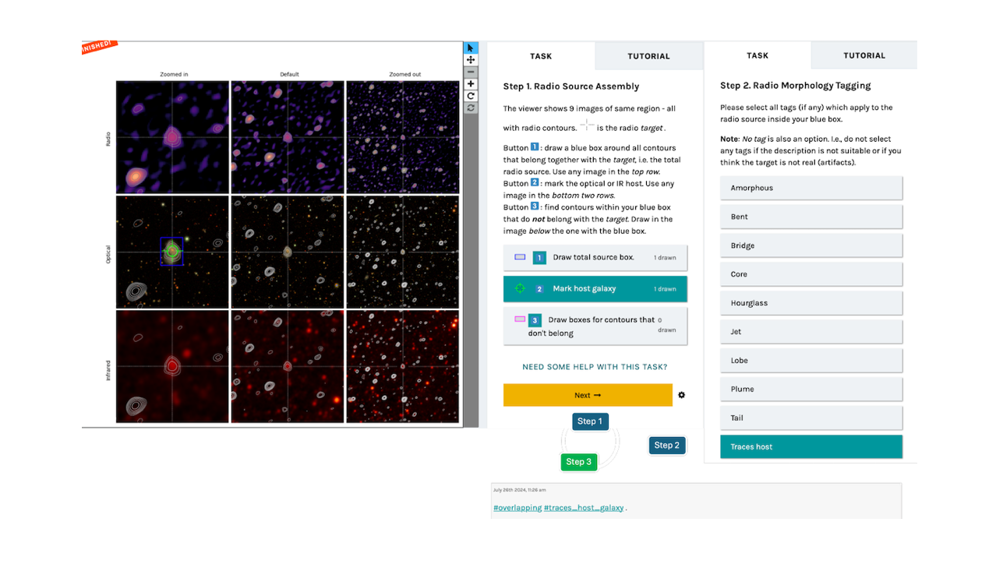Screen dimensions: 996x561
Task: Open the #traces_host_galaxy hashtag link
Action: point(585,508)
